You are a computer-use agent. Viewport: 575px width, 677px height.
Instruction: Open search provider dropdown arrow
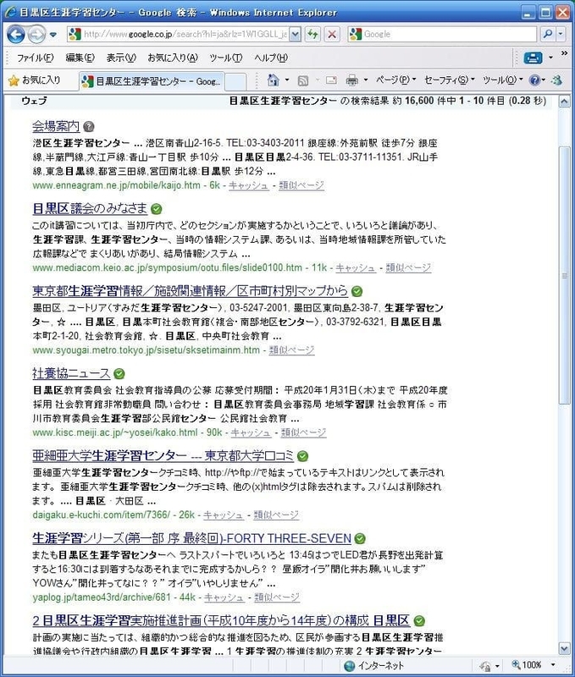point(561,34)
